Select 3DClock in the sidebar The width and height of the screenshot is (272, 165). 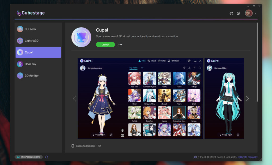coord(38,29)
